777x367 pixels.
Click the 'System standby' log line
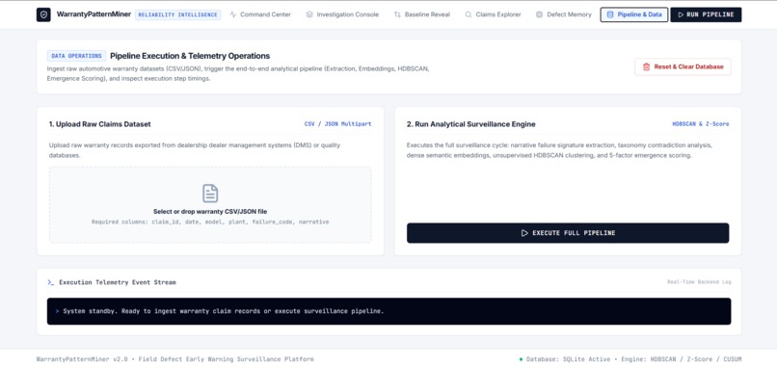pos(220,311)
